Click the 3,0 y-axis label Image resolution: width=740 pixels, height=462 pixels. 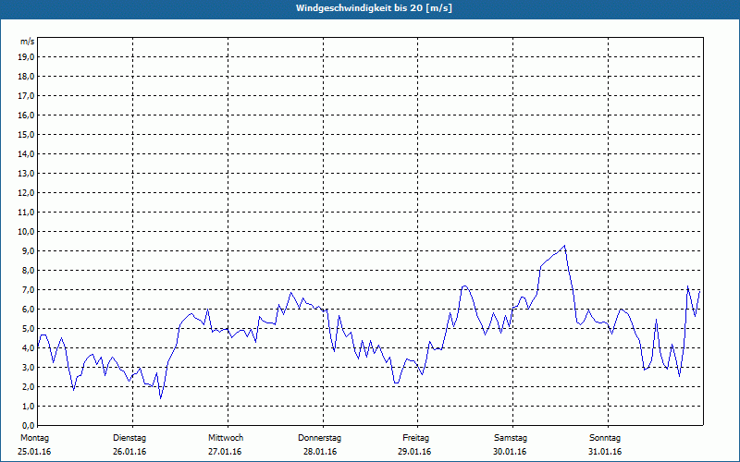pos(28,367)
